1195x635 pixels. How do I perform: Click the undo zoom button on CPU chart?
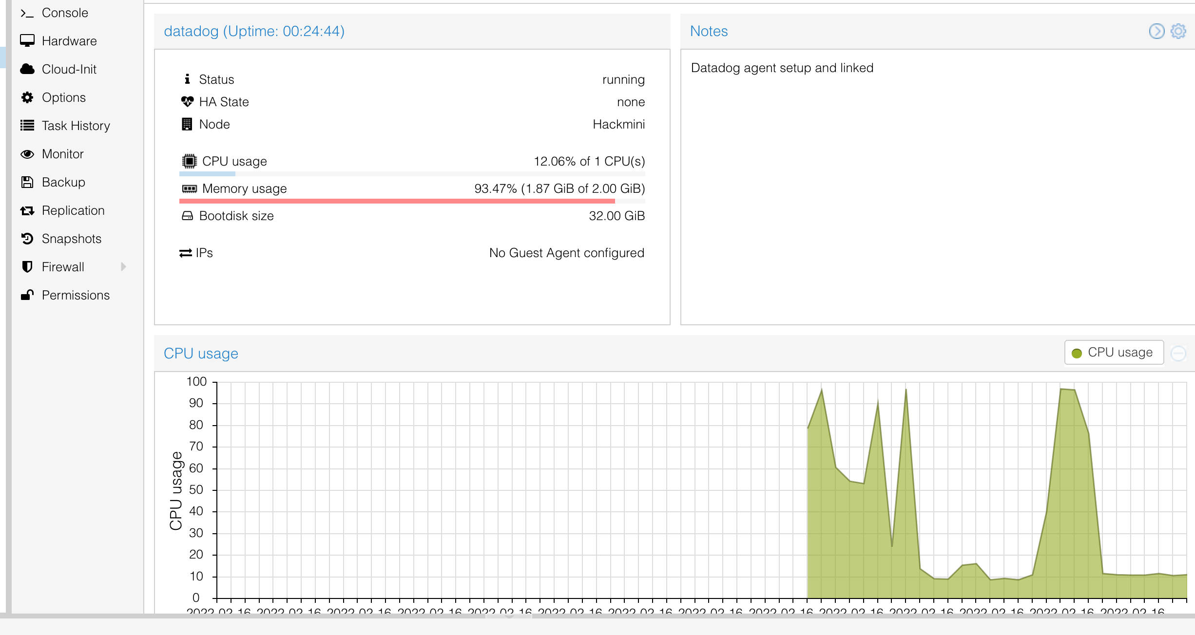(x=1178, y=353)
